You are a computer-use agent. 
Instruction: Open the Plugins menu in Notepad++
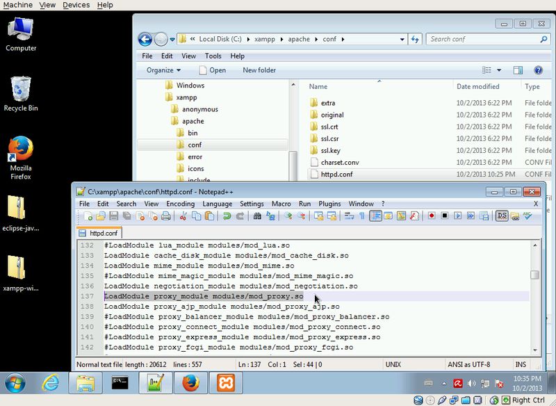point(329,204)
